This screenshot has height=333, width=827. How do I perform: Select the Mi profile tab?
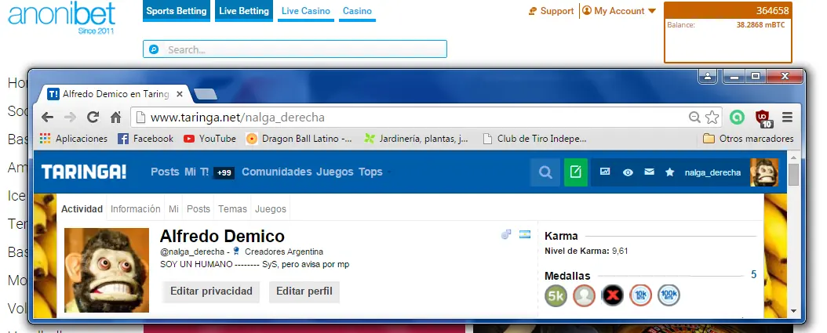(x=173, y=208)
